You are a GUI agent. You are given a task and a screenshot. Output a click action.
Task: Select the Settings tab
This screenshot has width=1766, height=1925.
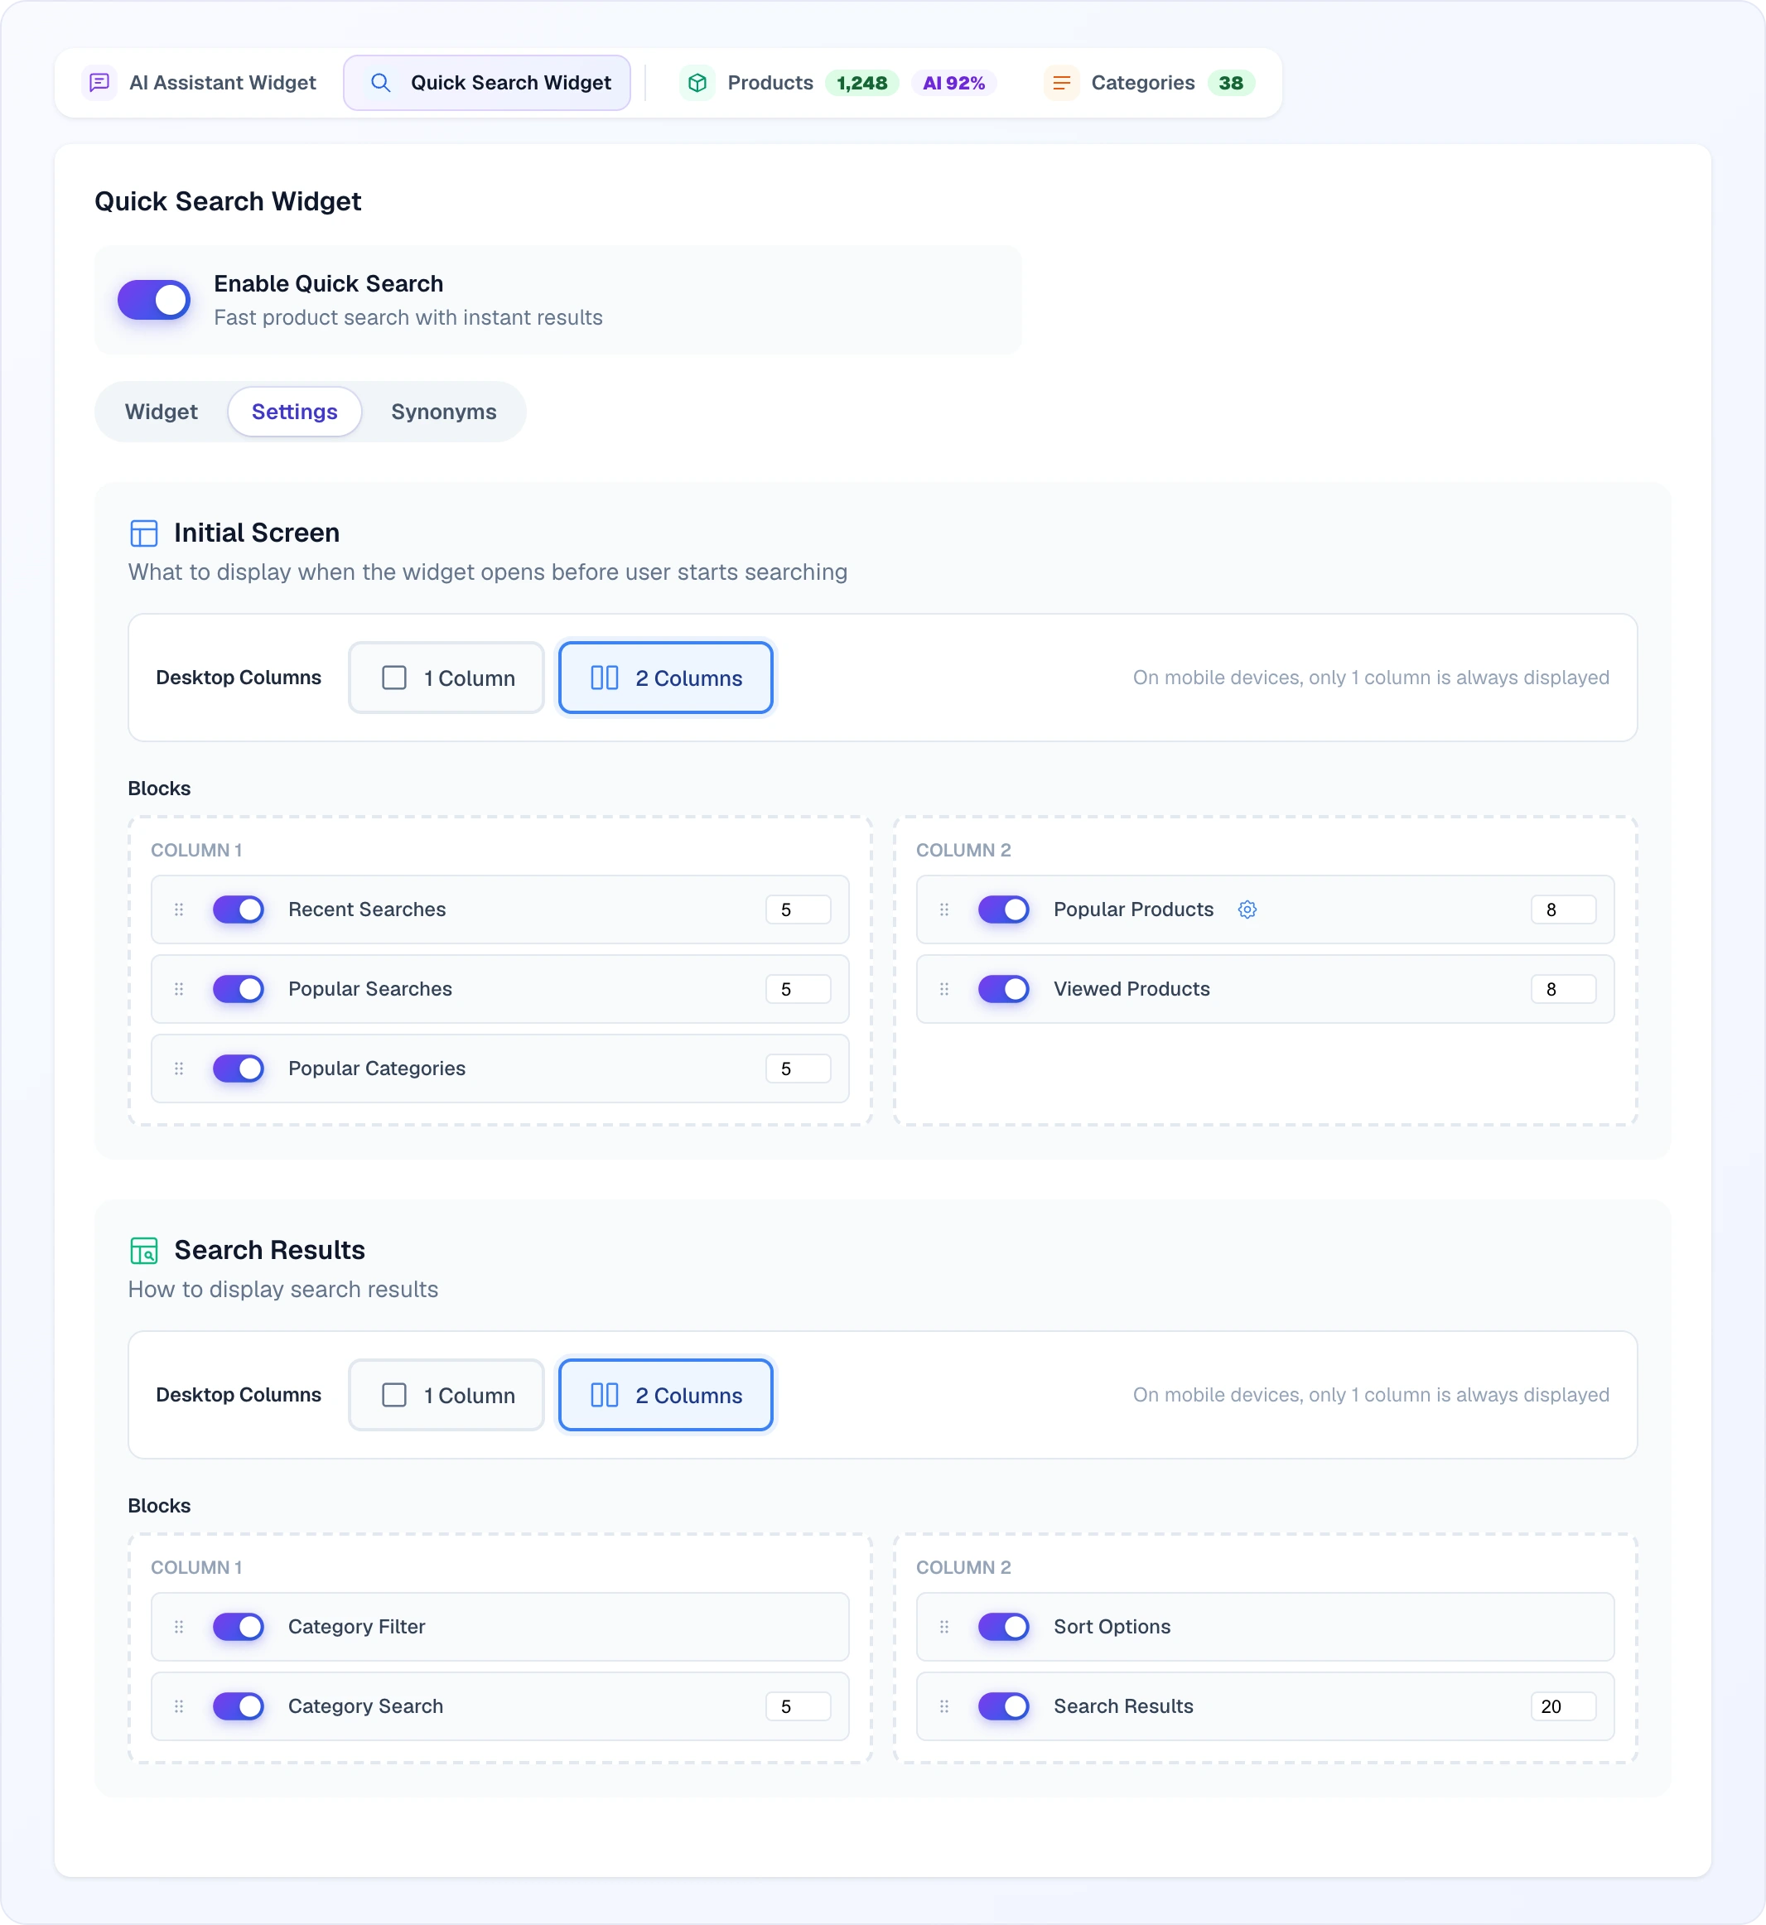294,412
